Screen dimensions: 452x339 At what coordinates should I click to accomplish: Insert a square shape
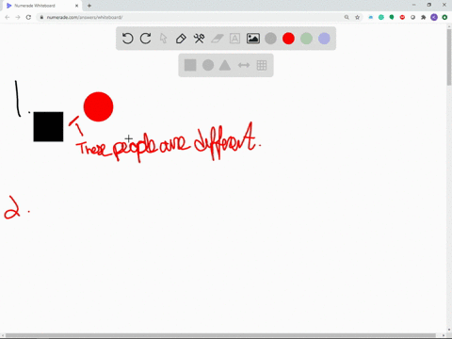click(190, 65)
